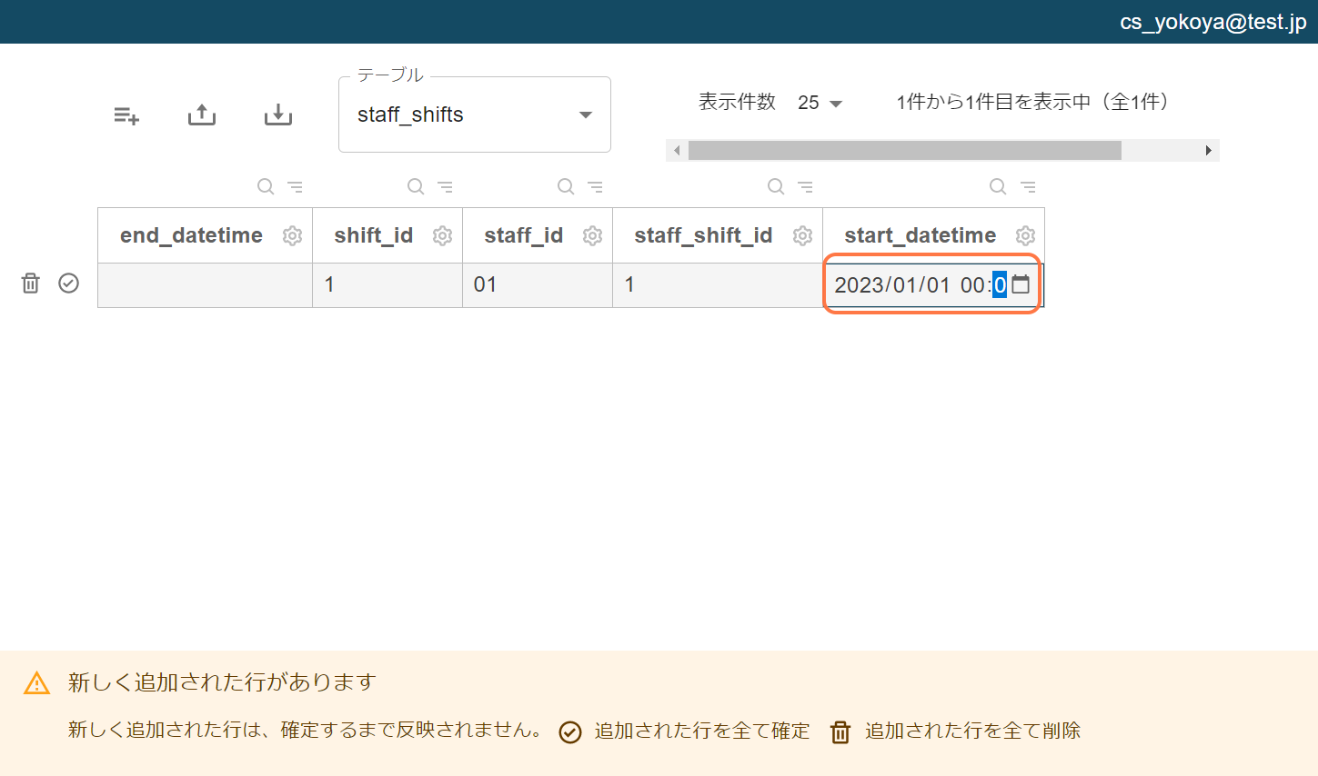Click the scrollbar right arrow
1318x776 pixels.
[x=1208, y=150]
